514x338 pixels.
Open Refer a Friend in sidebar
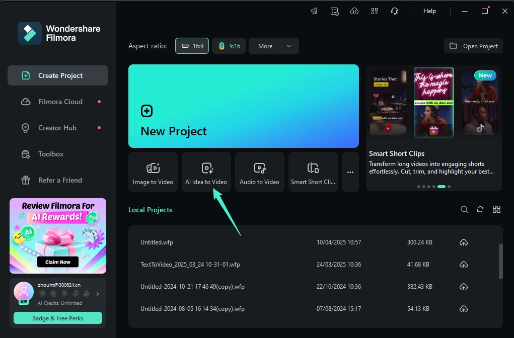tap(58, 180)
